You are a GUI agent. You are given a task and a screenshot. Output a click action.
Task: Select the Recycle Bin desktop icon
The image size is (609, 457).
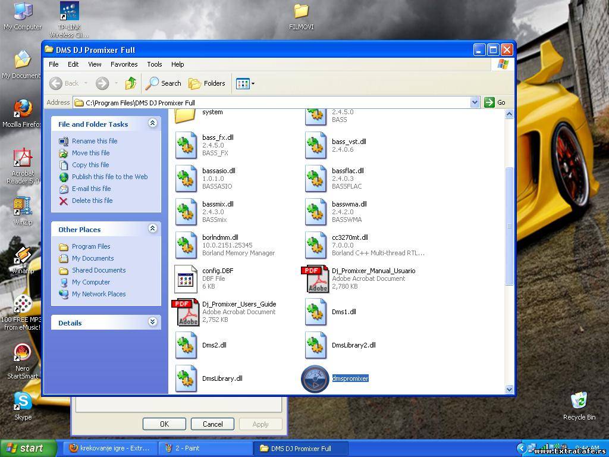point(579,402)
